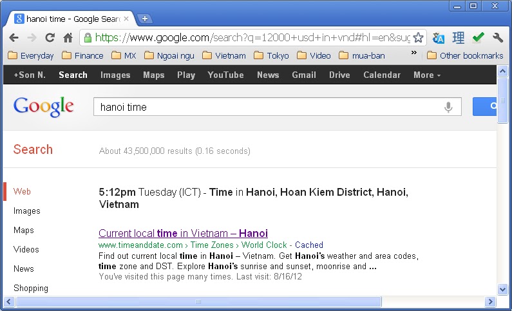The height and width of the screenshot is (311, 512).
Task: Click the green checkmark extension icon
Action: [478, 37]
